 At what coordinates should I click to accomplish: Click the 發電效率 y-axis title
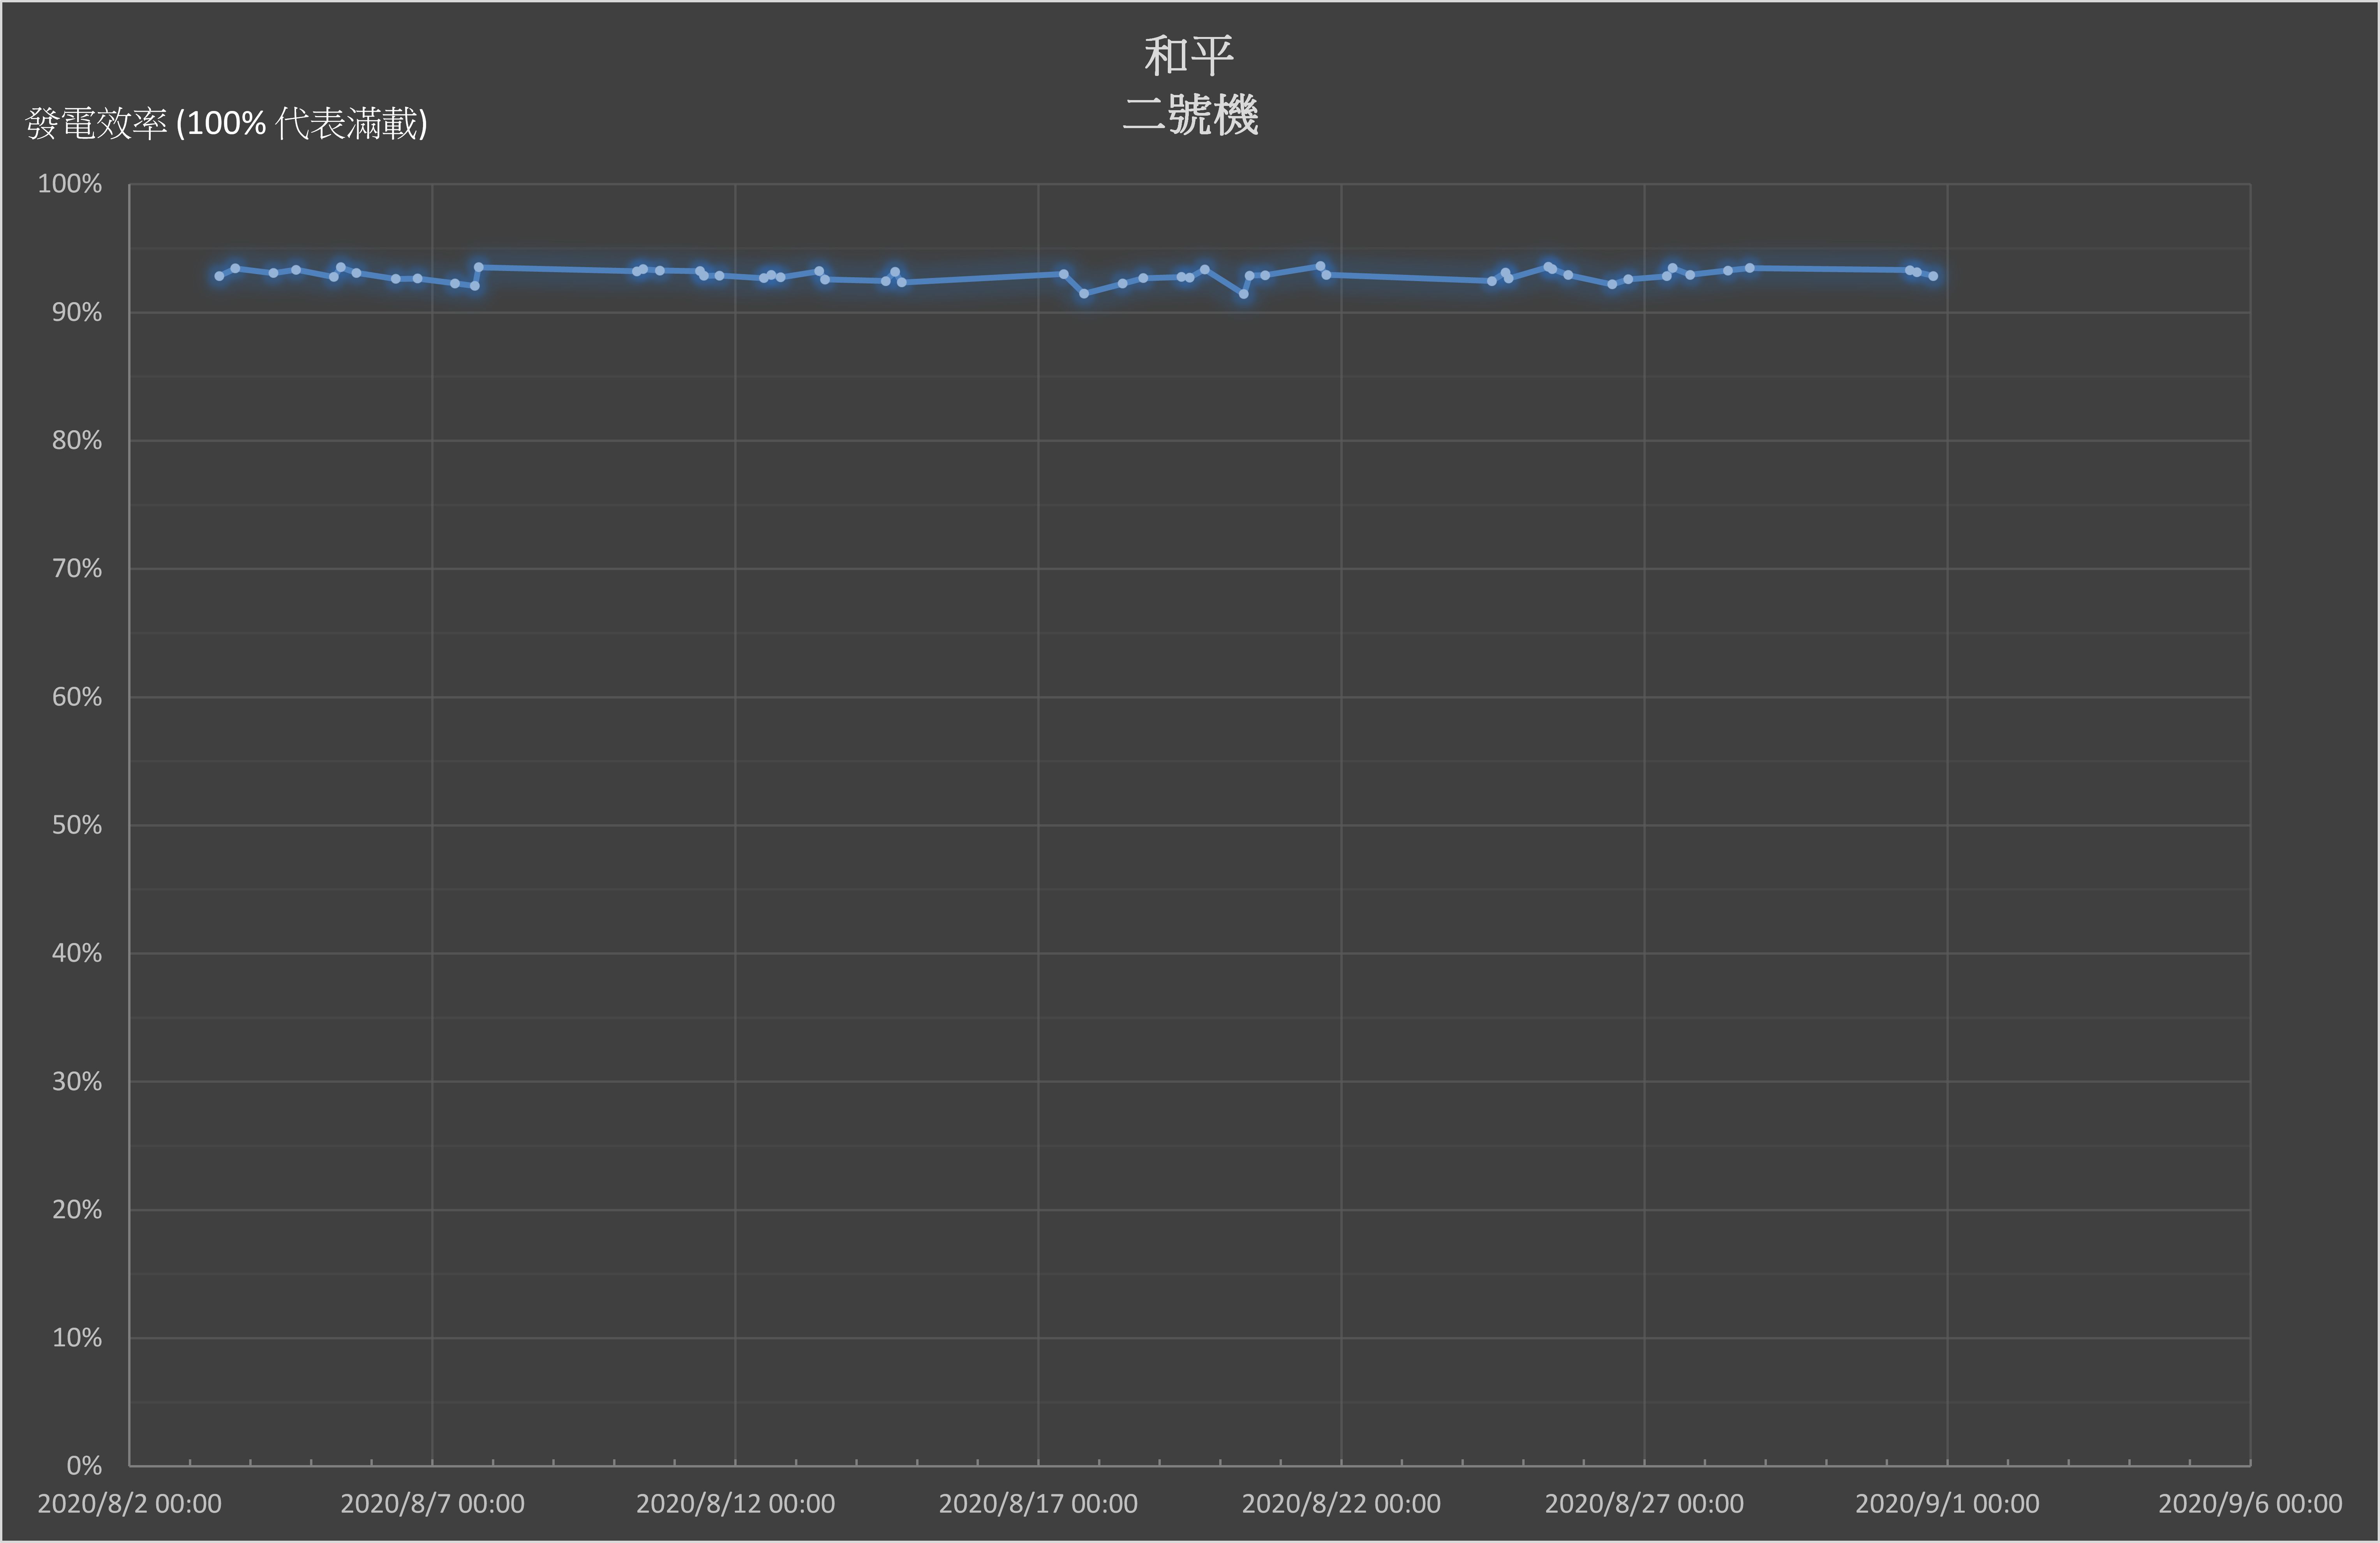tap(226, 124)
